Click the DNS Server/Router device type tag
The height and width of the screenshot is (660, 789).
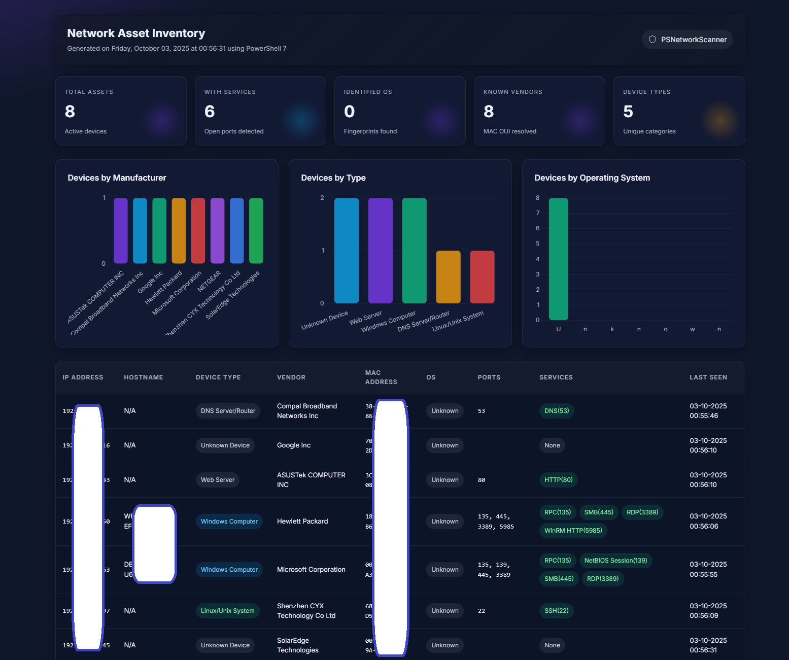(228, 411)
